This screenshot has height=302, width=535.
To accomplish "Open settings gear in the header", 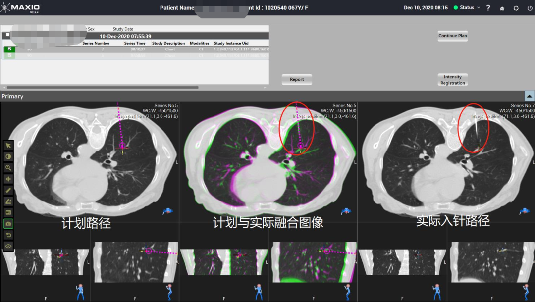I will 516,8.
